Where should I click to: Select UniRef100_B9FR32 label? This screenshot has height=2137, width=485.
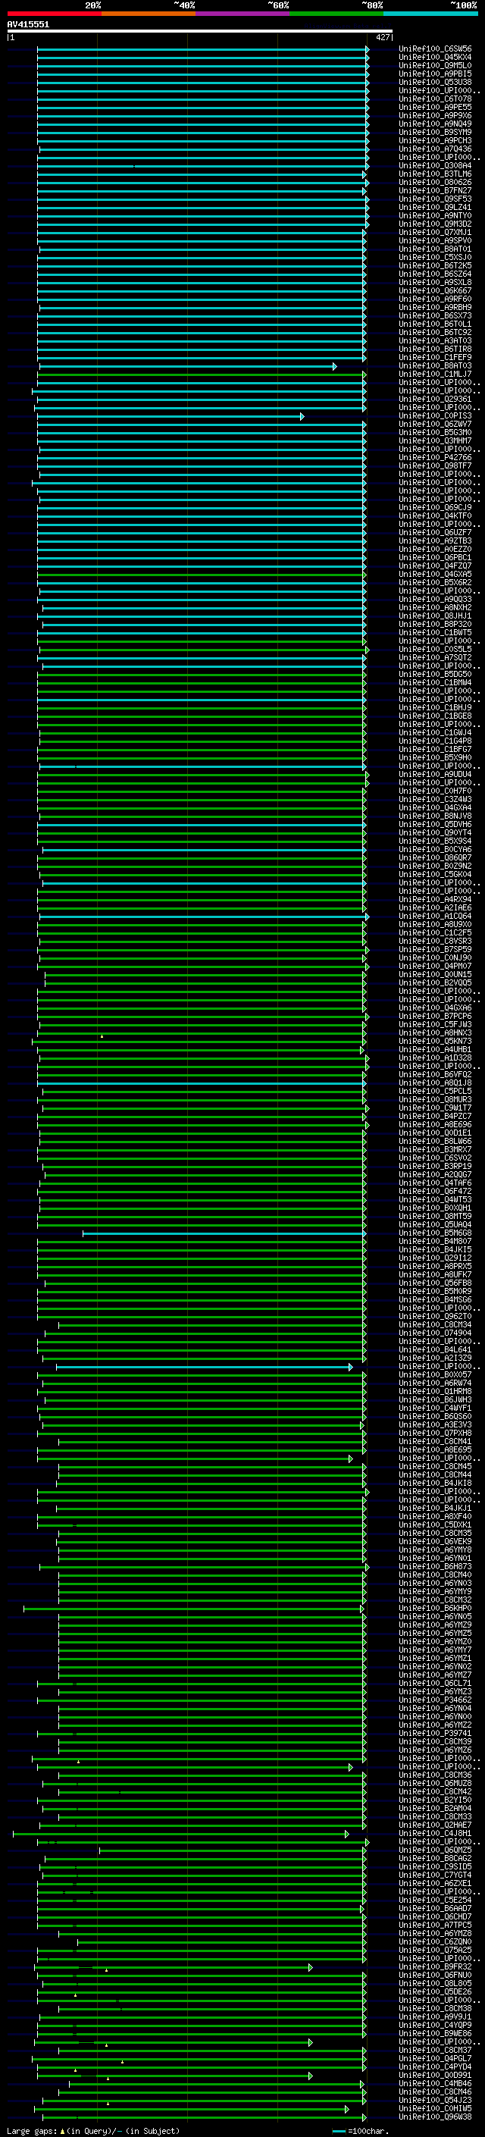(435, 1967)
